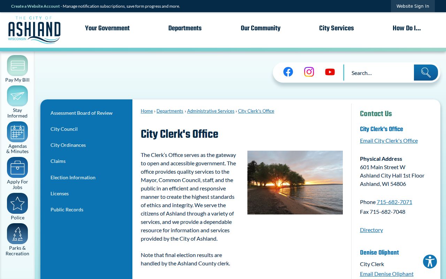This screenshot has height=279, width=446.
Task: Select the Fax 715-682-7048 text
Action: point(383,212)
